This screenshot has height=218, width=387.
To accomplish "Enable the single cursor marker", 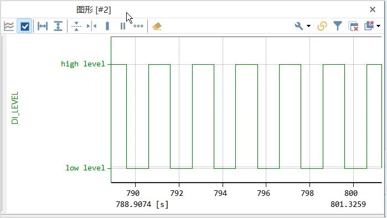I will (107, 26).
